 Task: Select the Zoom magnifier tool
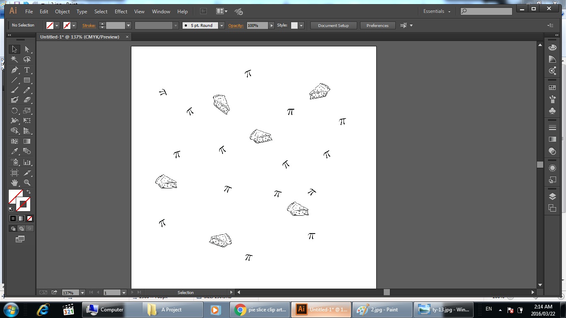[x=27, y=182]
